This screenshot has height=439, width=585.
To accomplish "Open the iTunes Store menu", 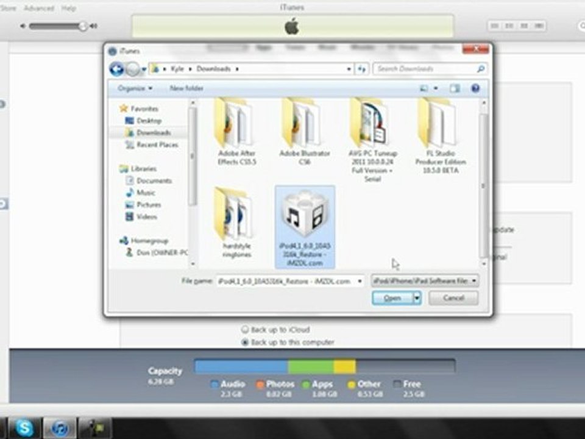I will [x=8, y=8].
